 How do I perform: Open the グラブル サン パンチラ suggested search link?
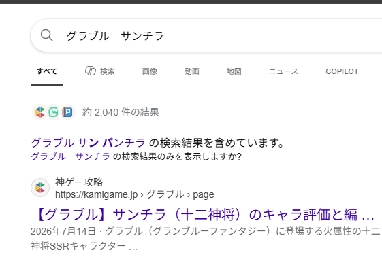click(89, 143)
